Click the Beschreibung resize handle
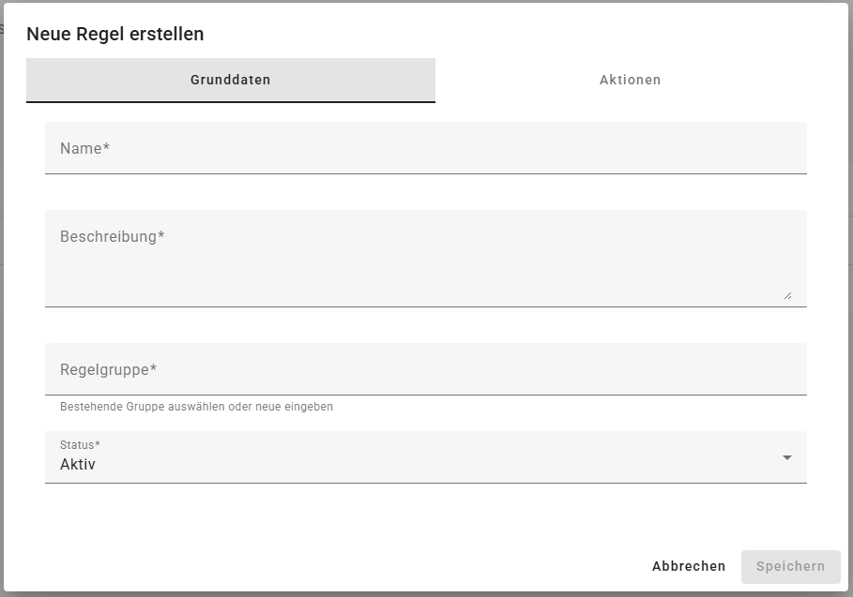The image size is (853, 597). coord(787,295)
